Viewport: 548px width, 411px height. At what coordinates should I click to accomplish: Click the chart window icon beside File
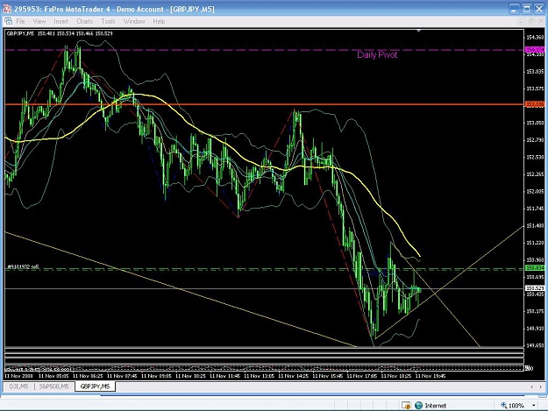pos(9,21)
